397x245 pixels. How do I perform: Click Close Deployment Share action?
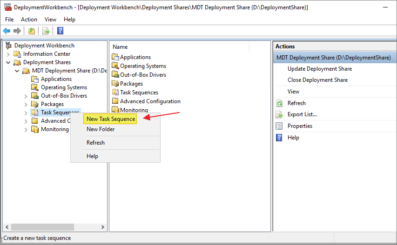click(x=317, y=80)
